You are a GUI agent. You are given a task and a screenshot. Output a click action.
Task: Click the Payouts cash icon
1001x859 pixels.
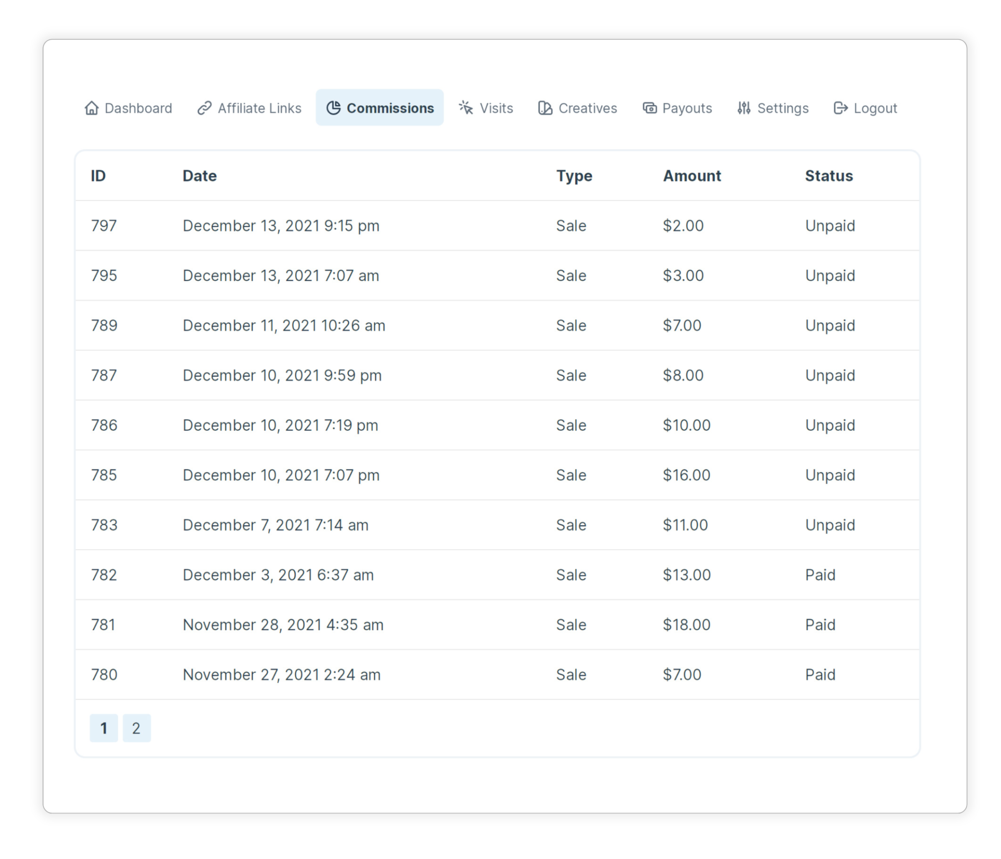(649, 108)
